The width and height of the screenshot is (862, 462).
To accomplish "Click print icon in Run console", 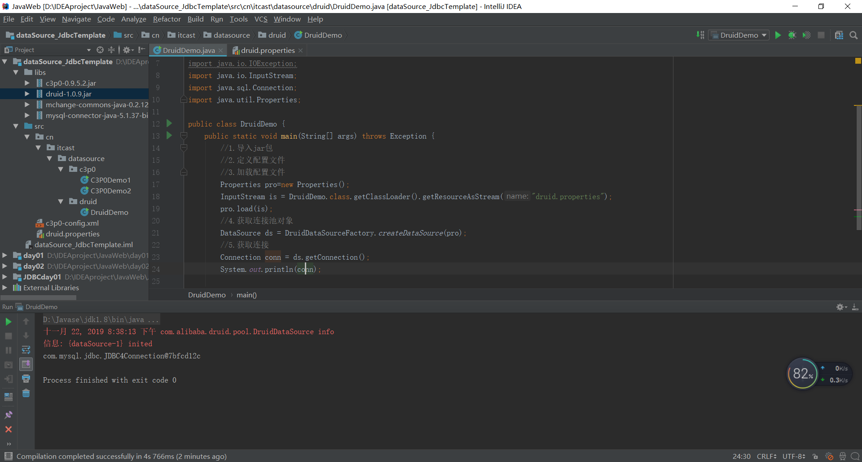I will (26, 379).
